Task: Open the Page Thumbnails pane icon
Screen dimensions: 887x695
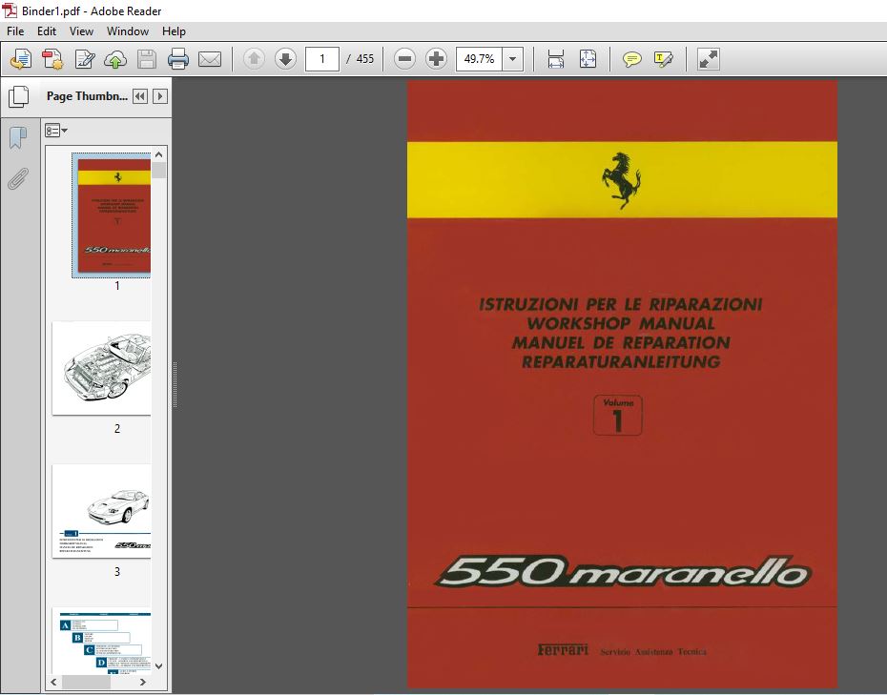Action: [19, 96]
